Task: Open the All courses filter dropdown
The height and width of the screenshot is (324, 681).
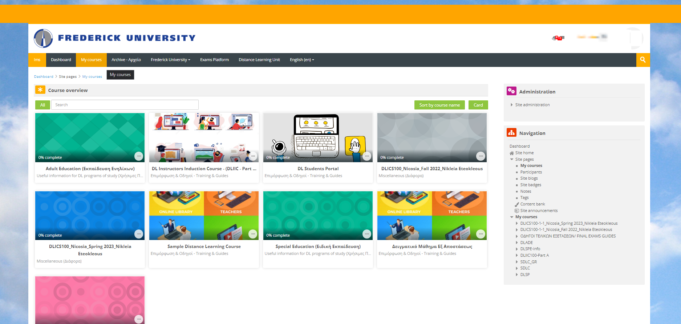Action: 42,105
